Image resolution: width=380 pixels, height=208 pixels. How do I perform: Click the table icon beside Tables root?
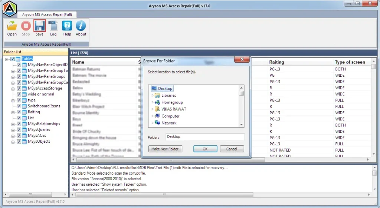coord(18,59)
